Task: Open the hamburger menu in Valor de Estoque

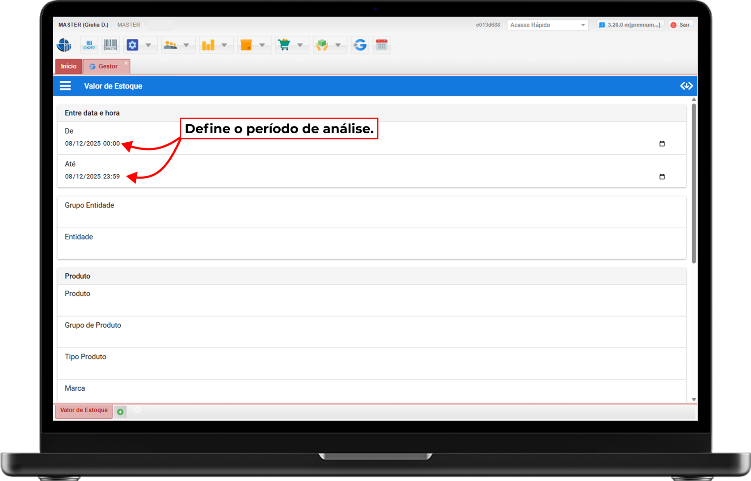Action: point(65,86)
